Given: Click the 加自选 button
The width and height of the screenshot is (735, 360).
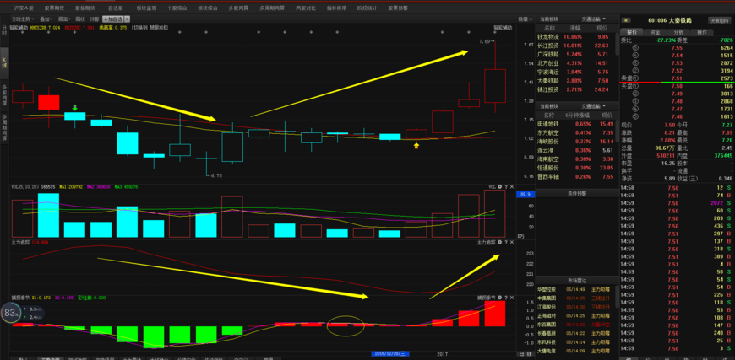Looking at the screenshot, I should pyautogui.click(x=113, y=19).
